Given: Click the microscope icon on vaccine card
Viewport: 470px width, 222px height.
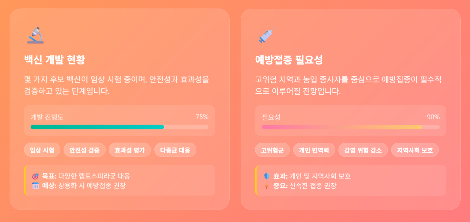Looking at the screenshot, I should (36, 35).
